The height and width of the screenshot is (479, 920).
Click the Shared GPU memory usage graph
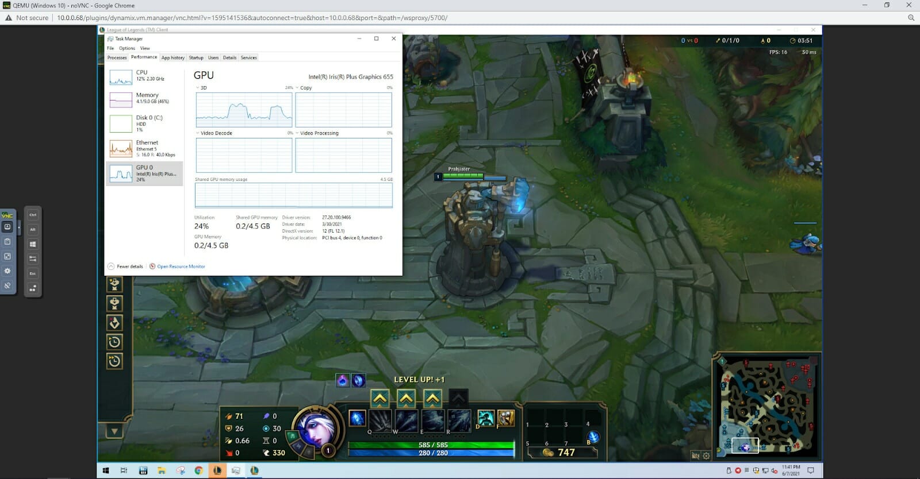tap(294, 195)
